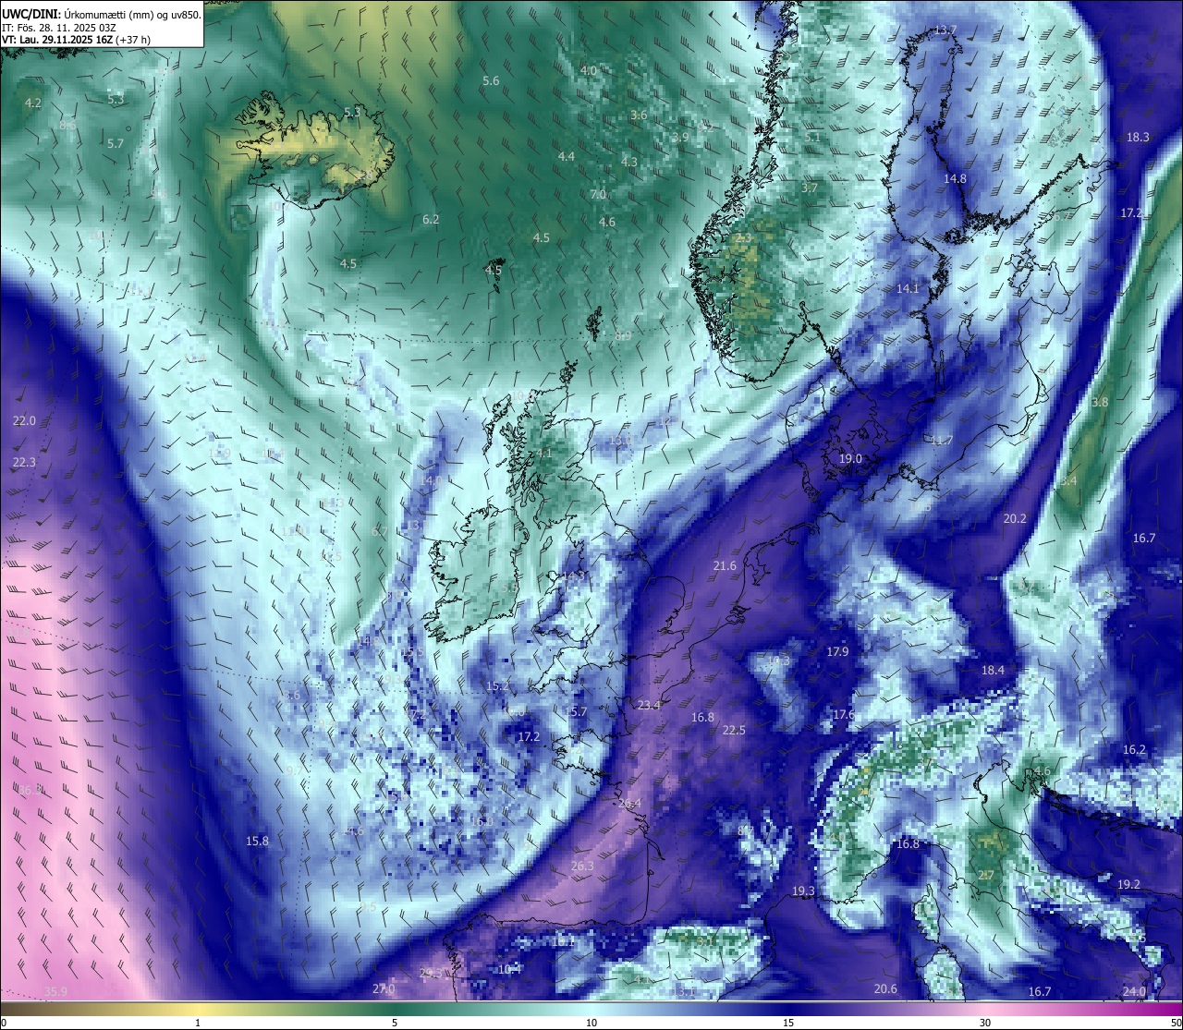Click the 20.2 value label
The image size is (1183, 1030).
pos(1015,519)
